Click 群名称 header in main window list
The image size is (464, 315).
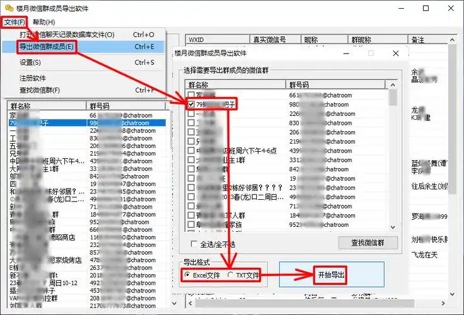[x=47, y=106]
